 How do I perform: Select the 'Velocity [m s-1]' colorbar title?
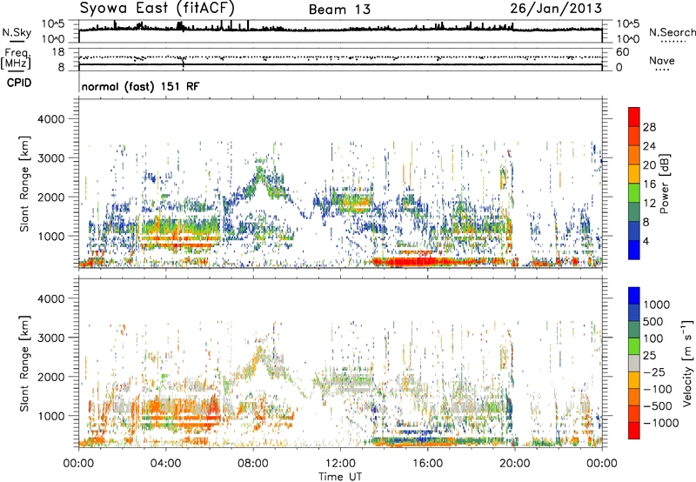tap(688, 363)
